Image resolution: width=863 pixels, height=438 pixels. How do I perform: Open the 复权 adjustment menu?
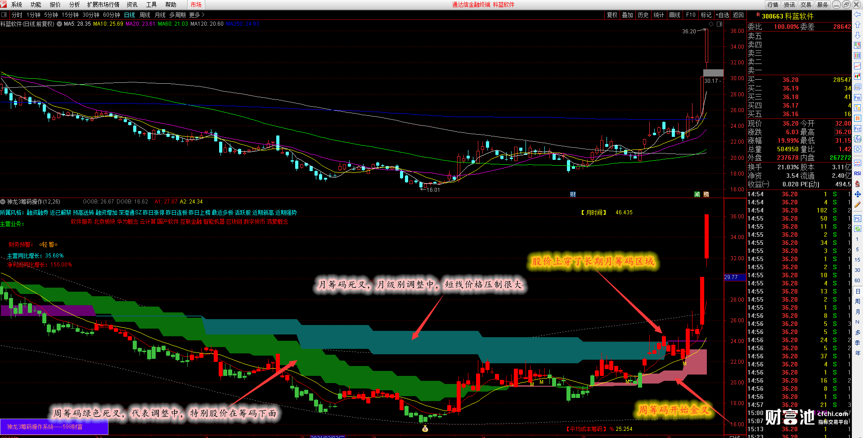[x=612, y=15]
